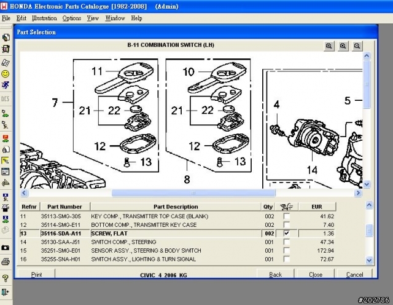This screenshot has width=393, height=305.
Task: Click the Qty column header
Action: click(268, 207)
